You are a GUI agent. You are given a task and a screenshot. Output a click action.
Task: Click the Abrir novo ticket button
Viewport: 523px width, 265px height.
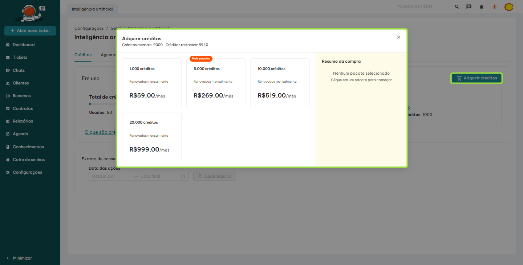point(30,30)
